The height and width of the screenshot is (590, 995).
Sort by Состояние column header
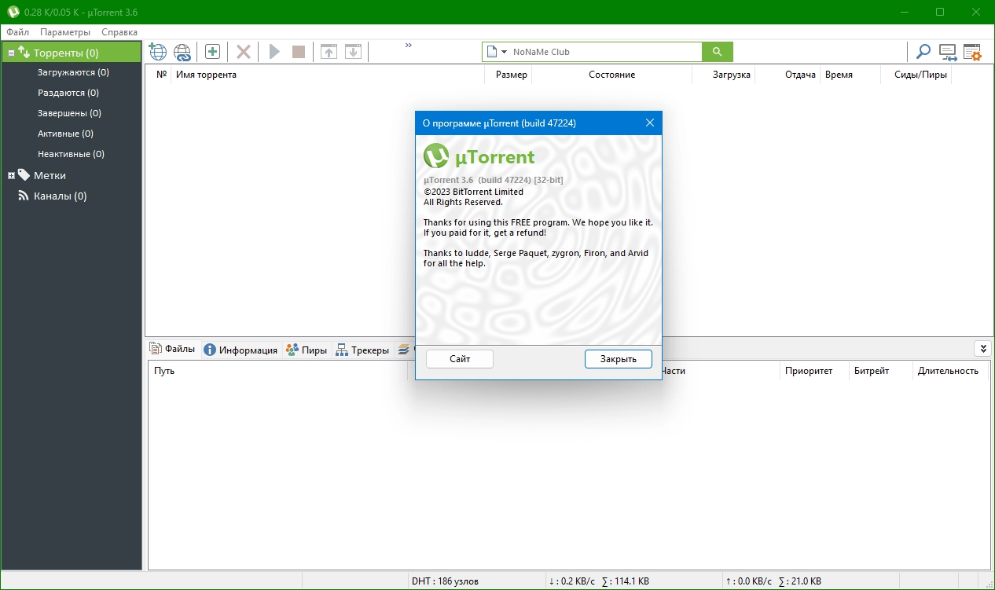612,75
